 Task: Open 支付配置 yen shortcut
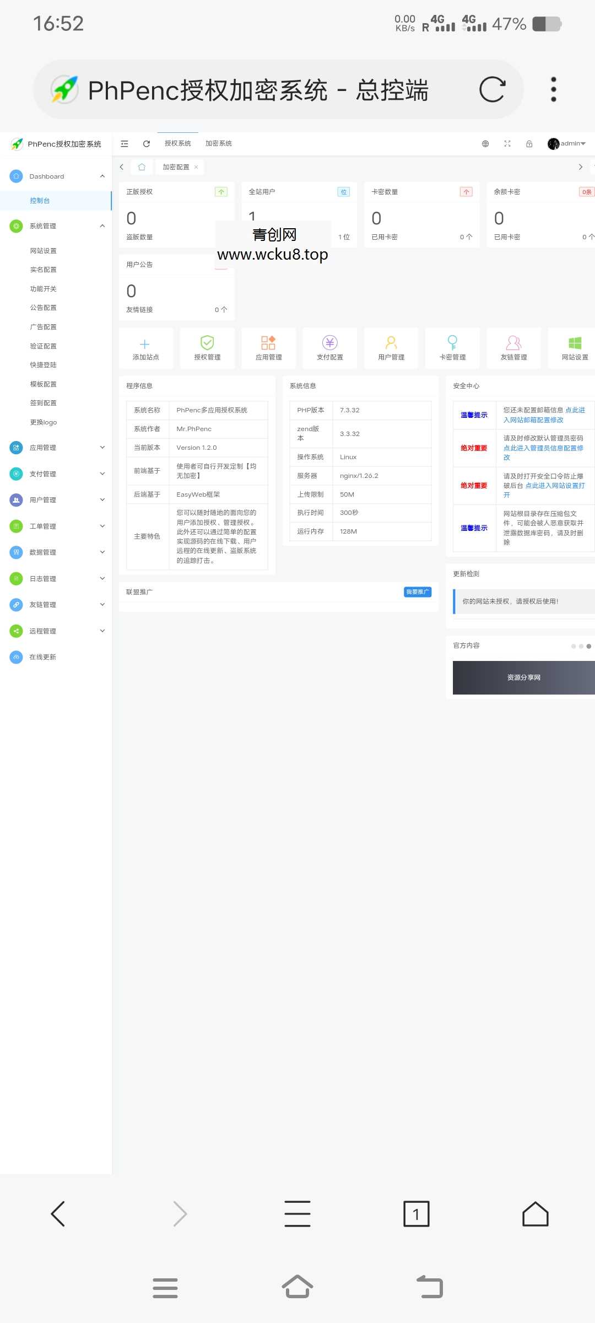[330, 348]
